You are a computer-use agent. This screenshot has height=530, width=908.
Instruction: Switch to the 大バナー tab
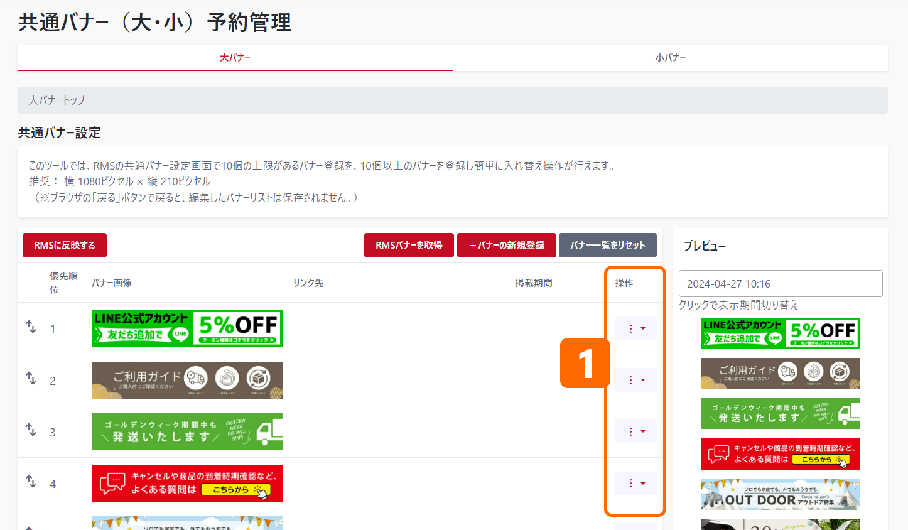coord(235,57)
